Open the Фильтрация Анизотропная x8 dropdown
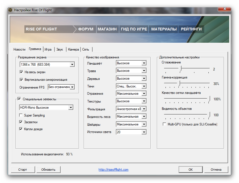The width and height of the screenshot is (239, 183). click(131, 109)
